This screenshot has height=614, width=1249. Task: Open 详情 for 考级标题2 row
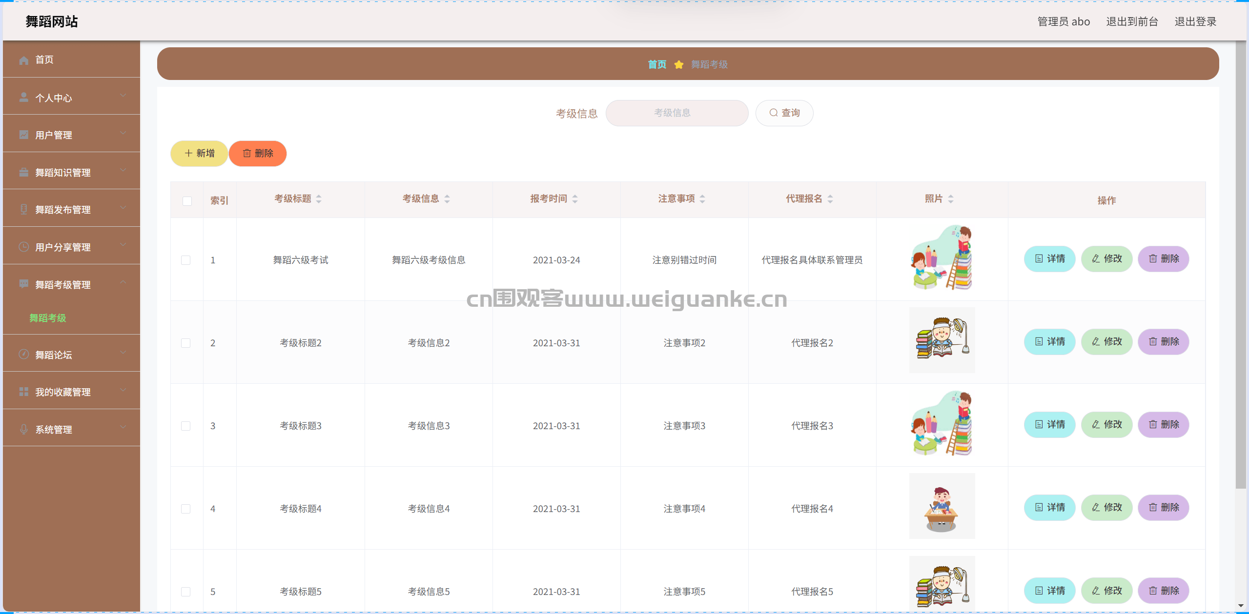1050,342
